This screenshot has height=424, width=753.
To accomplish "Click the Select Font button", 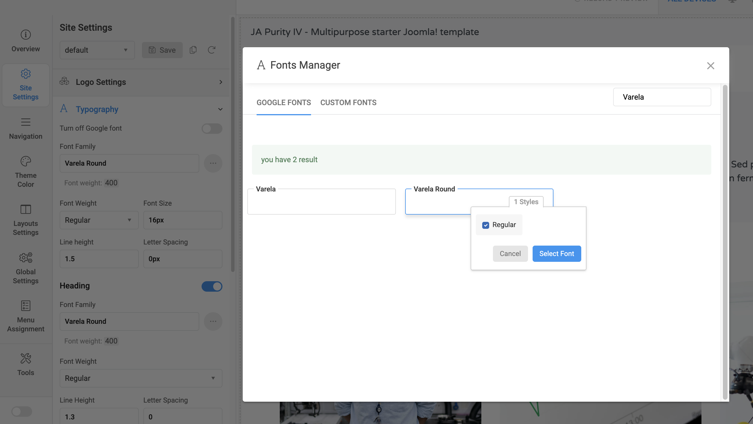I will (x=556, y=253).
